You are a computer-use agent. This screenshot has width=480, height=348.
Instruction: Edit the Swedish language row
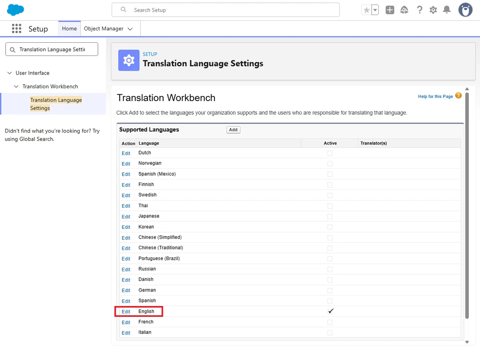(x=126, y=195)
